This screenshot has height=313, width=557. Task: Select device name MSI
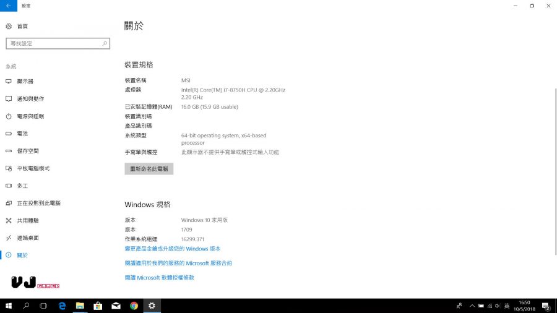186,80
